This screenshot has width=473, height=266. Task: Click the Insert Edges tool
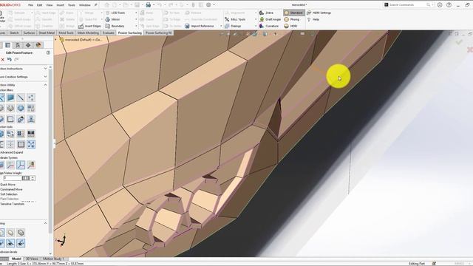coord(90,26)
